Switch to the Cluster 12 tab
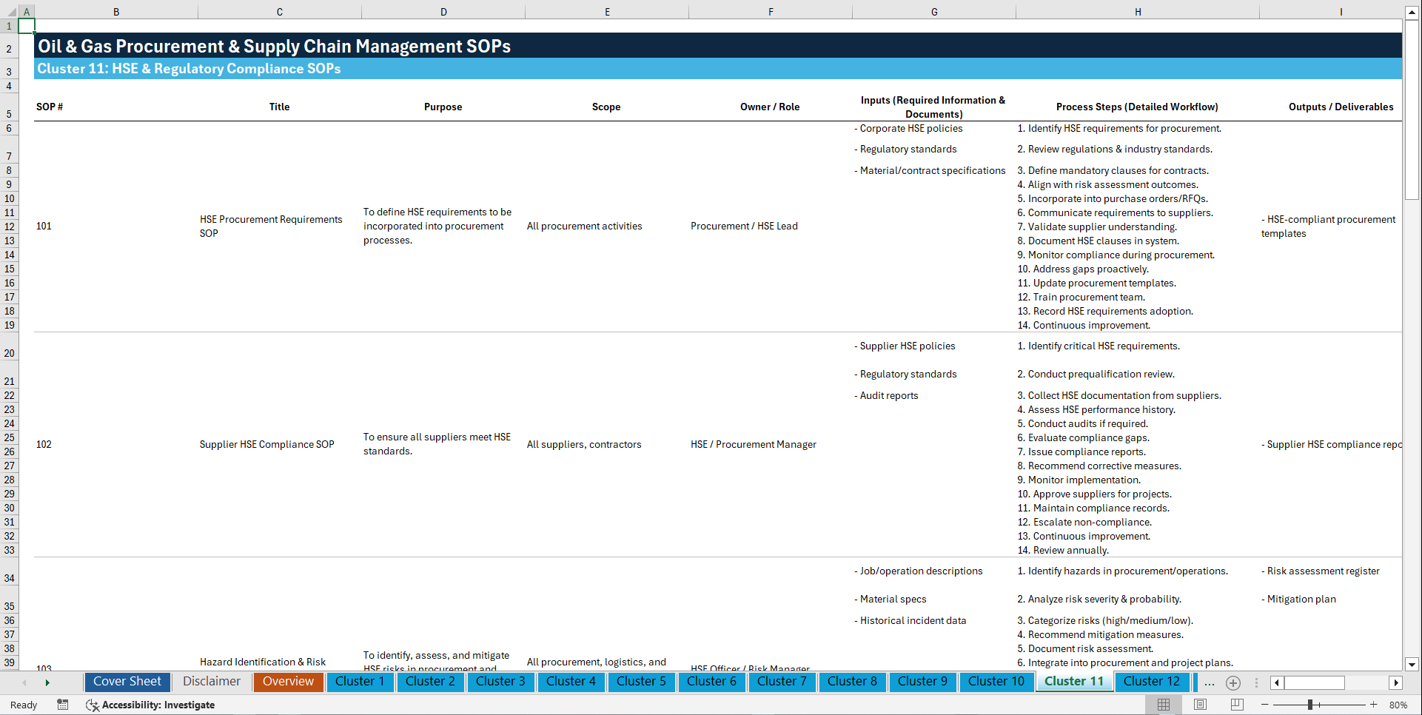The height and width of the screenshot is (715, 1422). point(1152,682)
